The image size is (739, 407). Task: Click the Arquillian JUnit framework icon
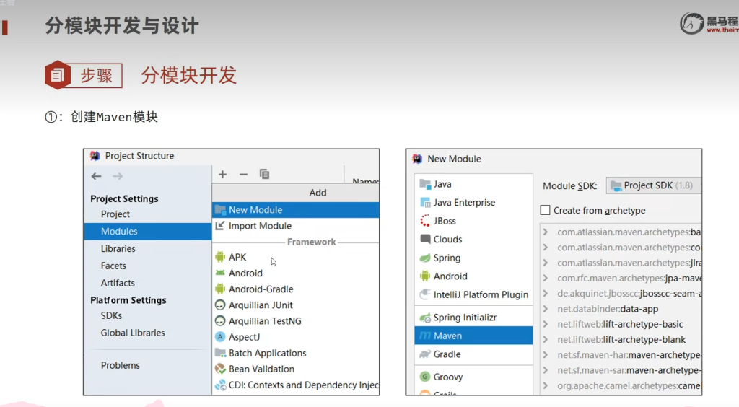(220, 305)
